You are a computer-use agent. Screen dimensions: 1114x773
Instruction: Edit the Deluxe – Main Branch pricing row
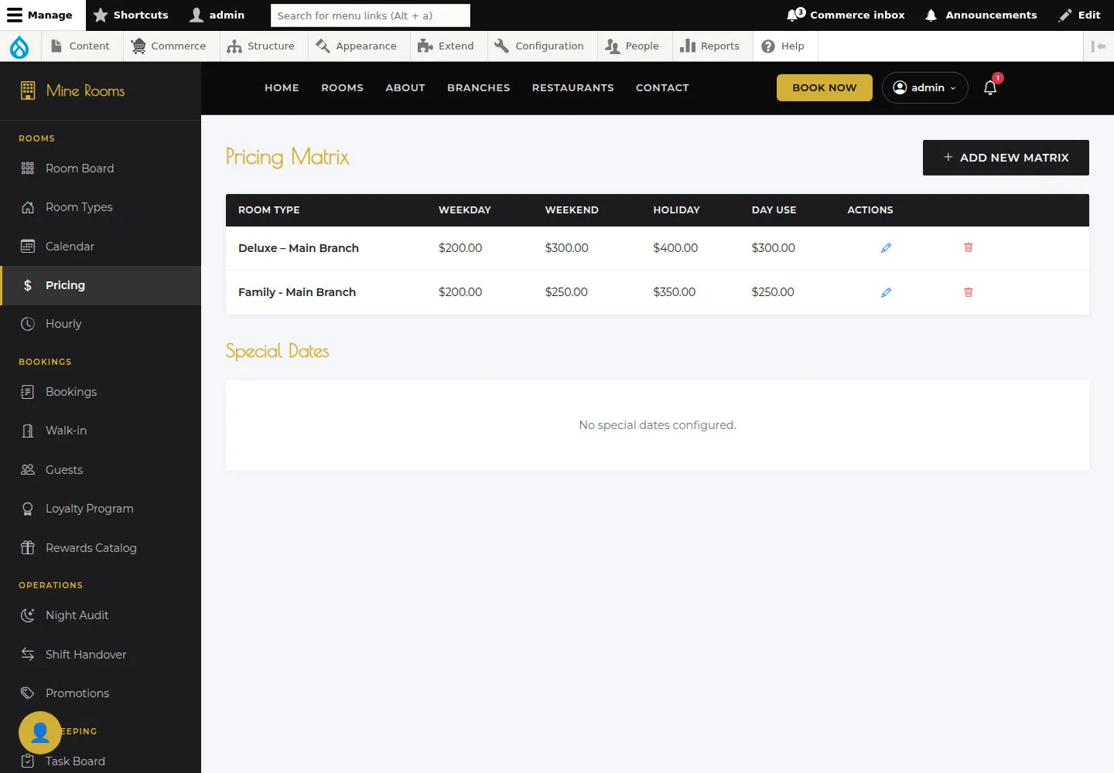click(x=886, y=248)
